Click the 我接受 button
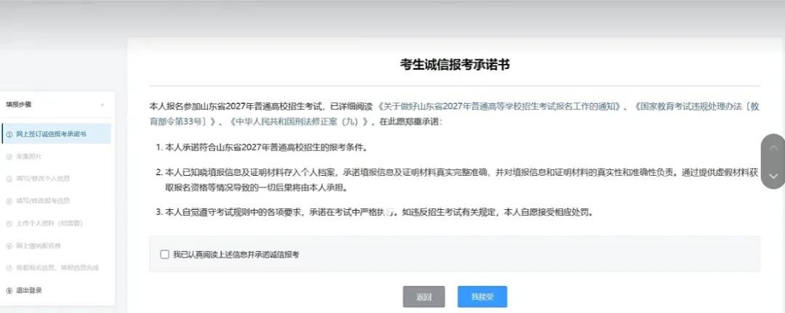785x313 pixels. [x=482, y=296]
